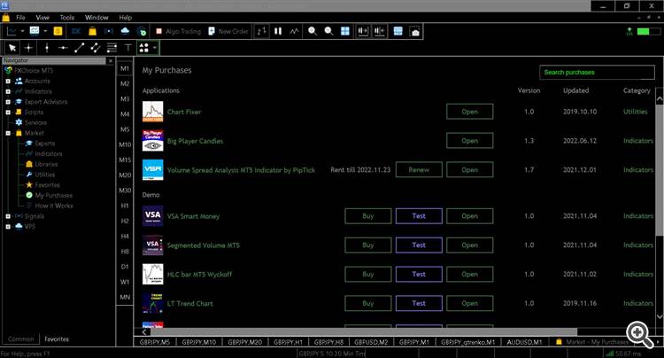Screen dimensions: 664x358
Task: Select the M5 timeframe
Action: 125,129
